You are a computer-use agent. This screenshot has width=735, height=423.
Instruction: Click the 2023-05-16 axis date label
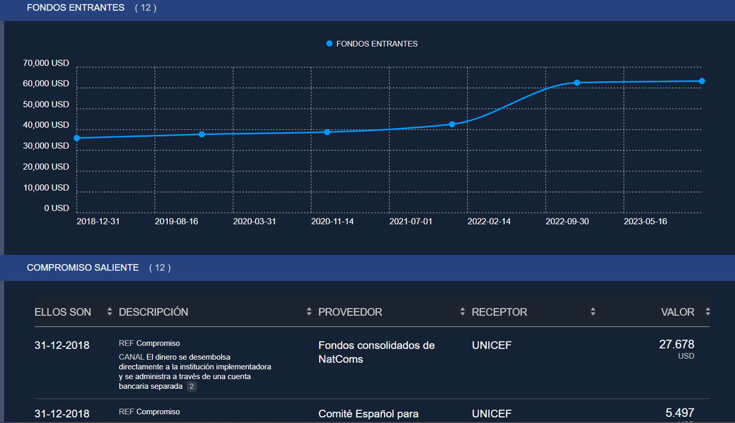(x=645, y=222)
